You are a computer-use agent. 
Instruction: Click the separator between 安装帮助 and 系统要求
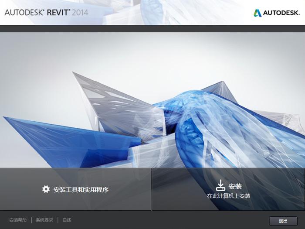point(31,220)
